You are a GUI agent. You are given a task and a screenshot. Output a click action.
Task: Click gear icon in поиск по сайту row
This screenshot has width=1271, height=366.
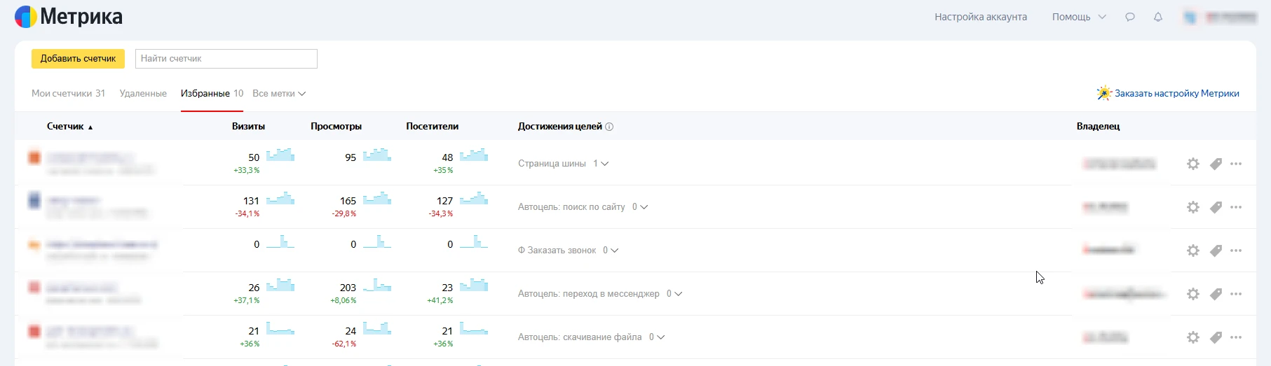point(1192,207)
